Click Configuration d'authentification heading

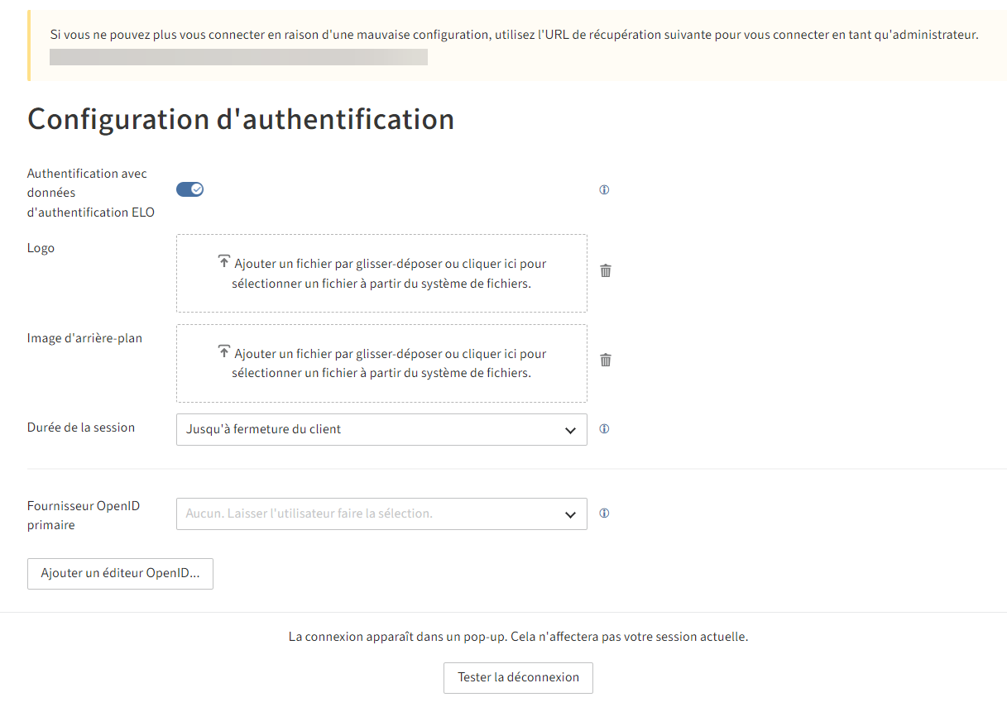point(241,119)
